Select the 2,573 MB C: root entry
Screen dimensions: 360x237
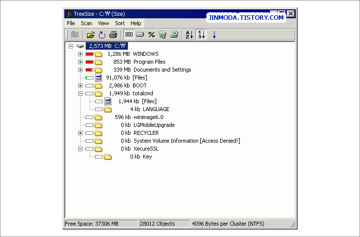click(x=107, y=46)
